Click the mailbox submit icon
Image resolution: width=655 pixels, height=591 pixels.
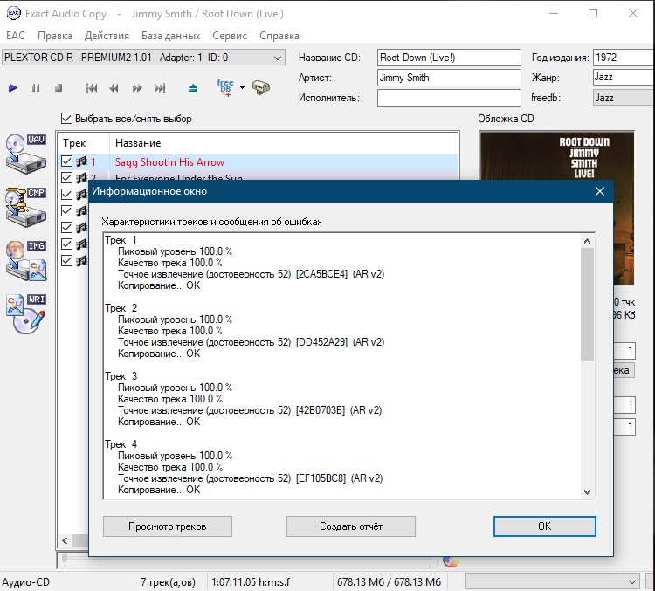click(261, 87)
